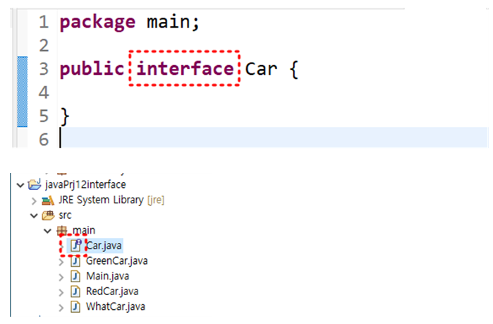Click the 'Car' identifier on line 3
493x324 pixels.
tap(261, 69)
